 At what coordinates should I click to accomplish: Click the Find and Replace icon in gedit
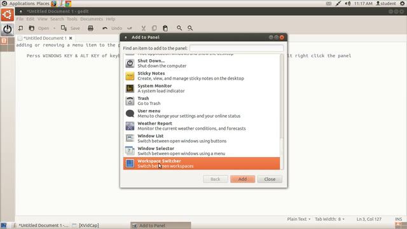point(190,28)
